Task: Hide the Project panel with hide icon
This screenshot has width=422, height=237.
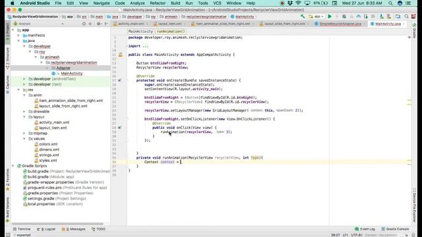Action: pos(106,24)
